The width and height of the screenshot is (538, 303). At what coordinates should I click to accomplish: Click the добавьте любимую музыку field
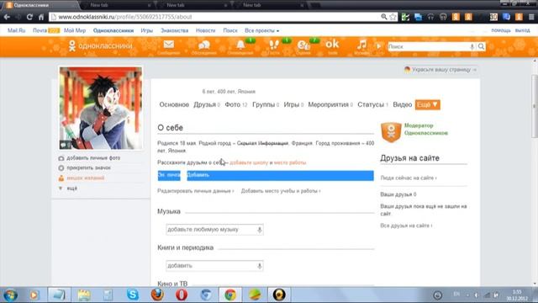tap(214, 230)
